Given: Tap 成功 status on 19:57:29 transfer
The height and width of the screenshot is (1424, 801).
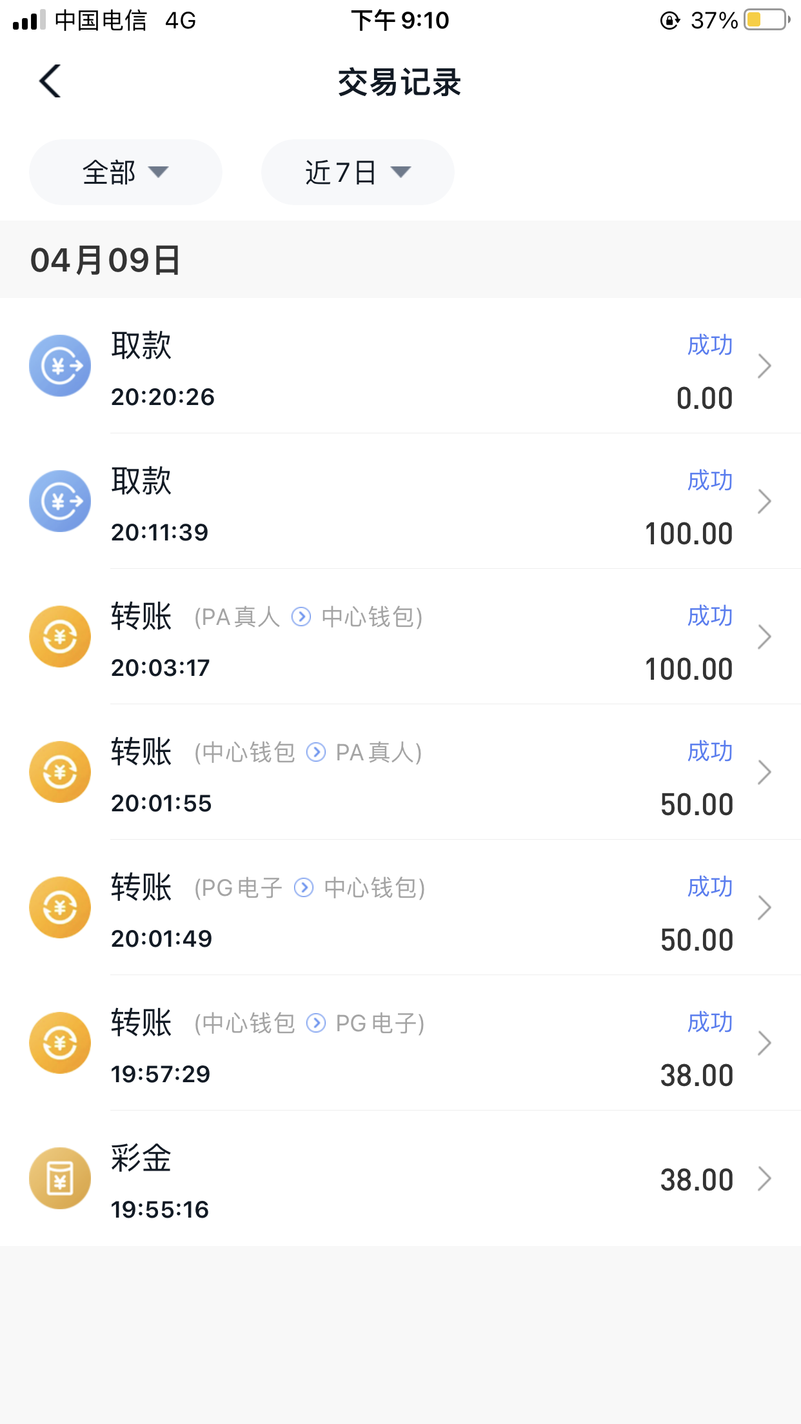Looking at the screenshot, I should pos(709,1022).
